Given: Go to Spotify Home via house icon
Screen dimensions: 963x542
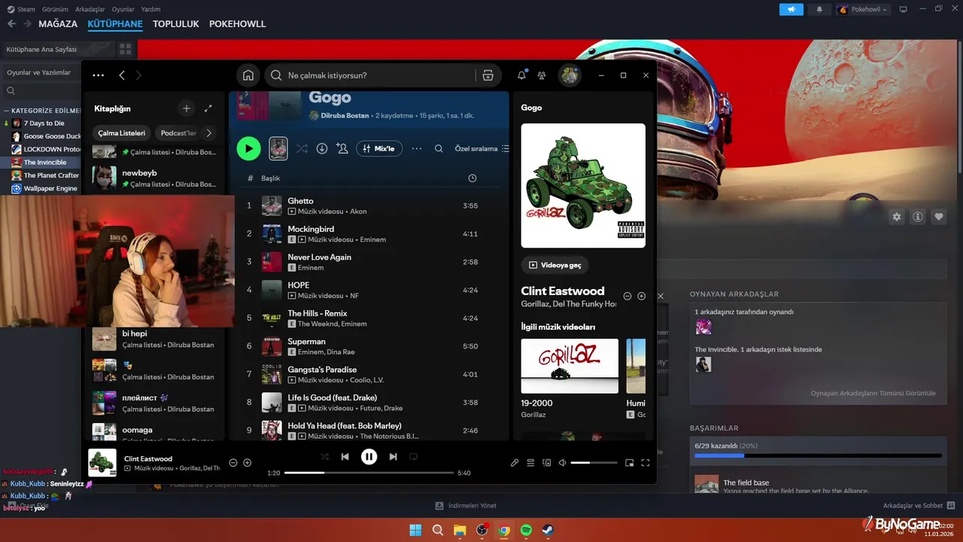Looking at the screenshot, I should click(248, 75).
